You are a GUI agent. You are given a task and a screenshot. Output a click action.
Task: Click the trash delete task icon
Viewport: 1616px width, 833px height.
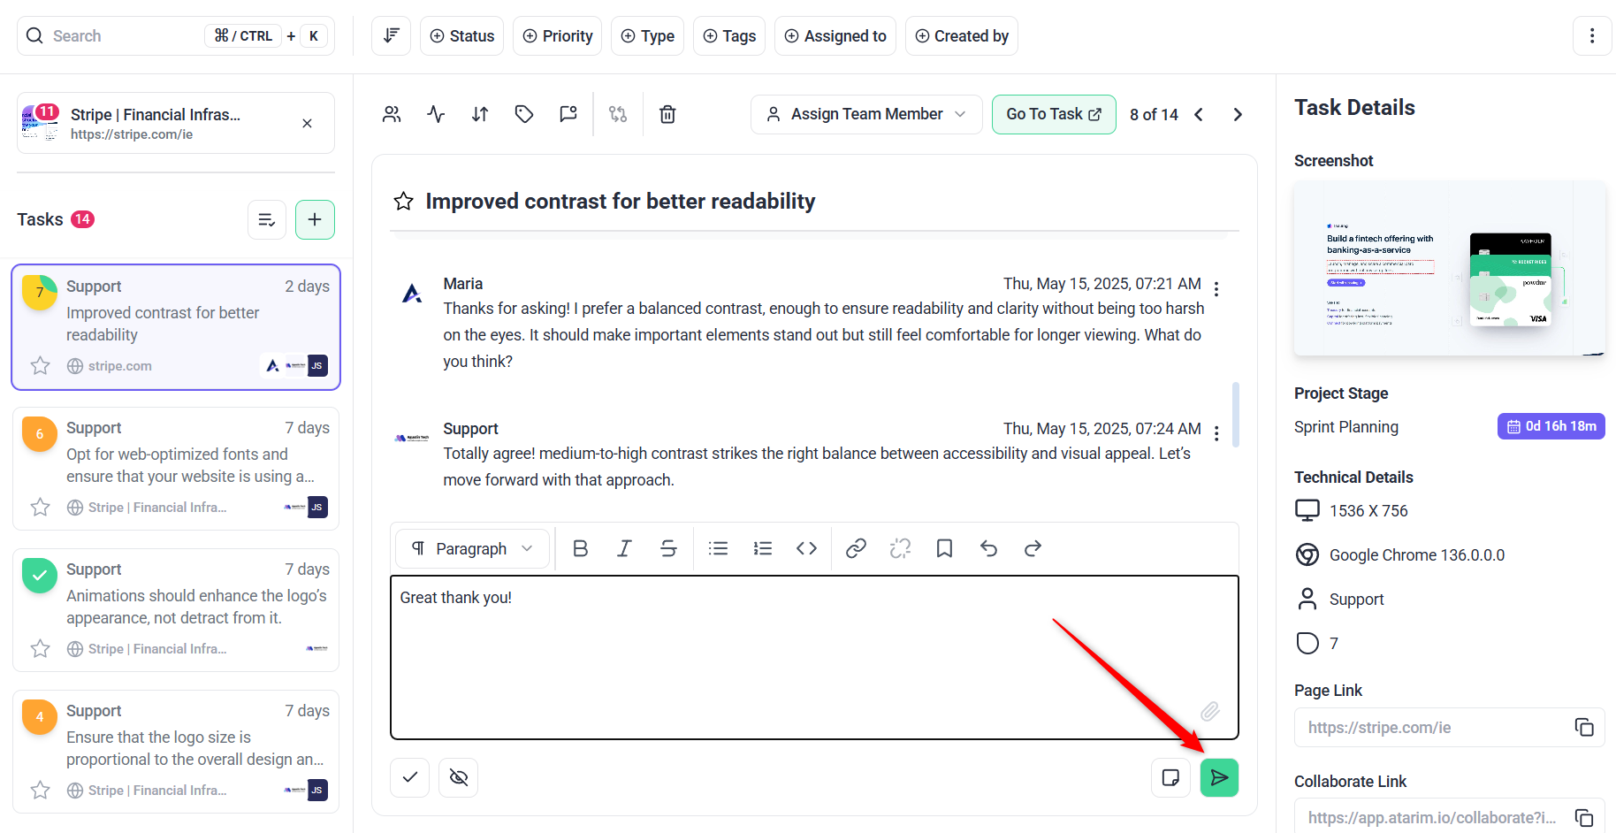(x=667, y=114)
